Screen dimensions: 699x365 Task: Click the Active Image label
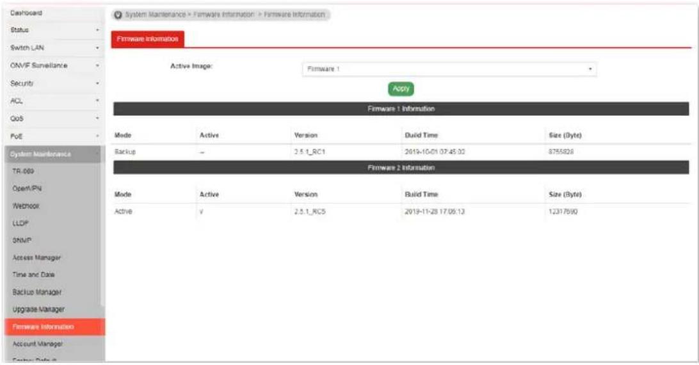click(191, 66)
